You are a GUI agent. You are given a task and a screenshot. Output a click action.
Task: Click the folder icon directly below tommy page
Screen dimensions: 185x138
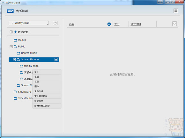point(21,72)
